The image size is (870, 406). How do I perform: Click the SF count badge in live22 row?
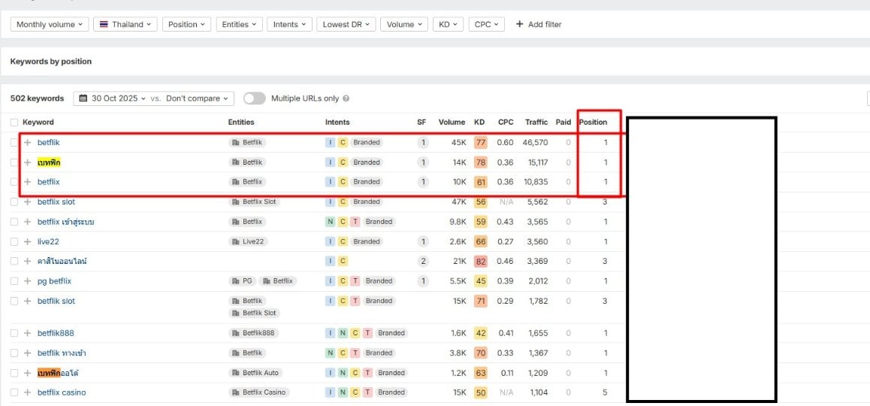423,241
